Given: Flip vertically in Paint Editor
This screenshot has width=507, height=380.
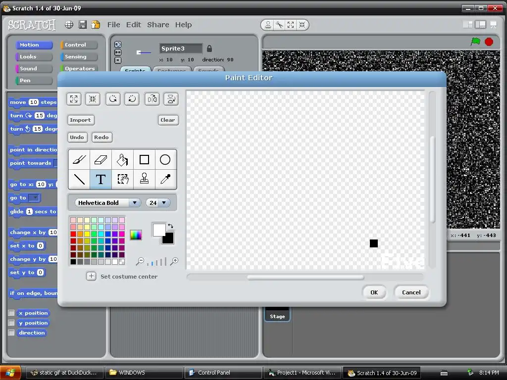Looking at the screenshot, I should click(x=171, y=99).
